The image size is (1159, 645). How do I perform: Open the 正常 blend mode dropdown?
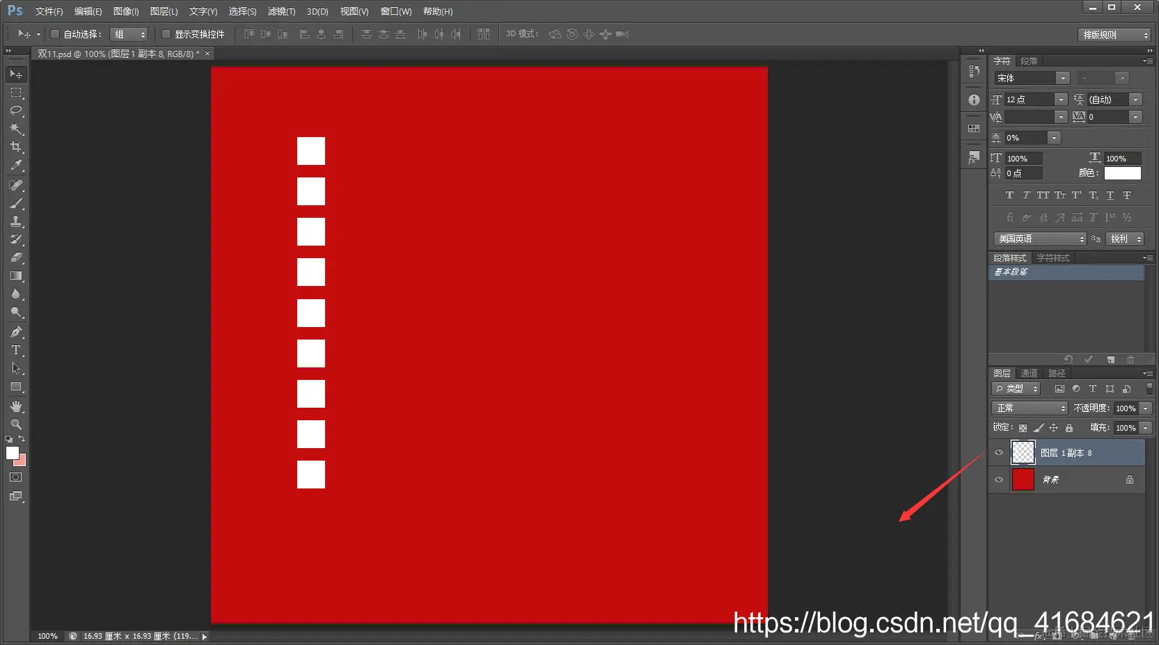coord(1030,408)
